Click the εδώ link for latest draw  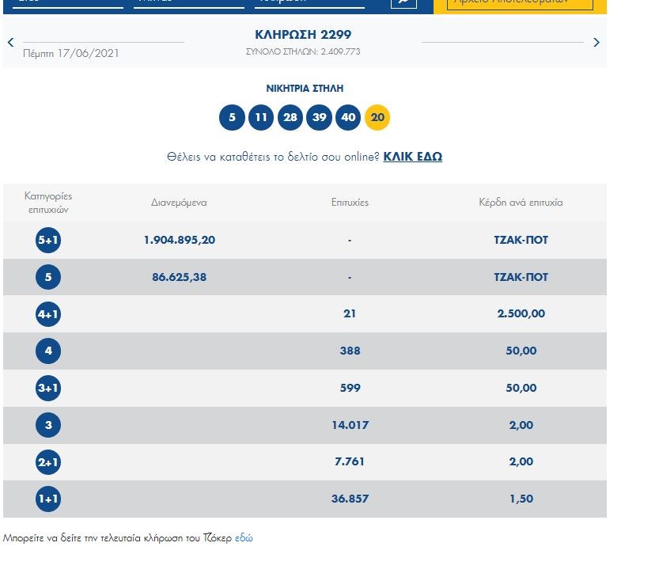[244, 538]
